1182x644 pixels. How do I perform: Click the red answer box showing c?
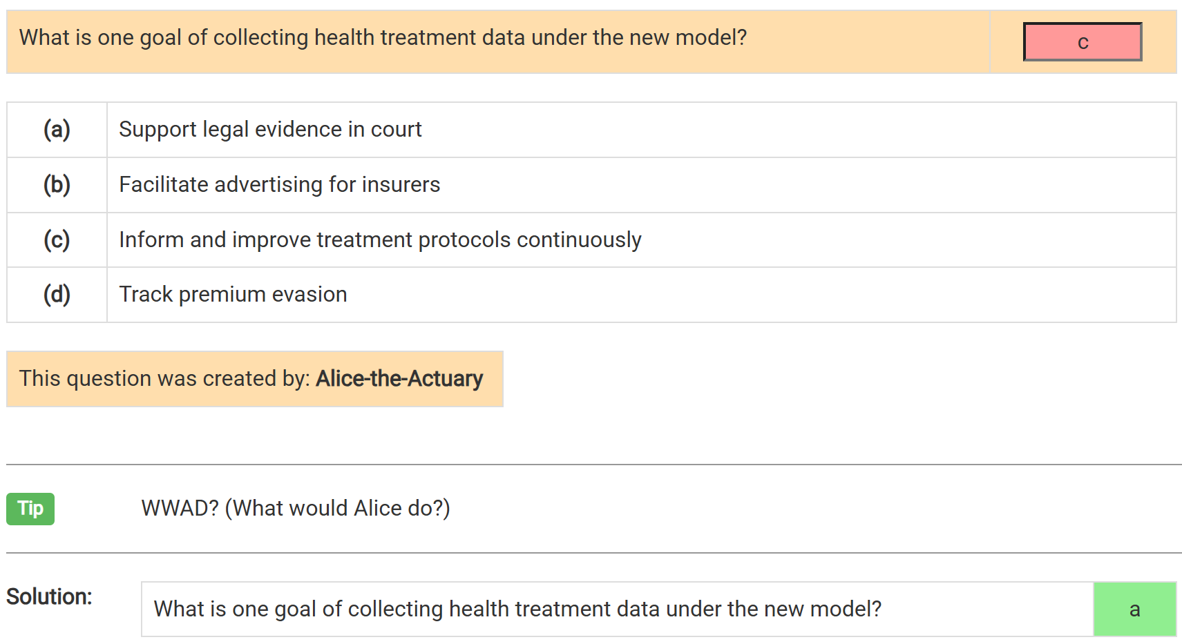1082,42
